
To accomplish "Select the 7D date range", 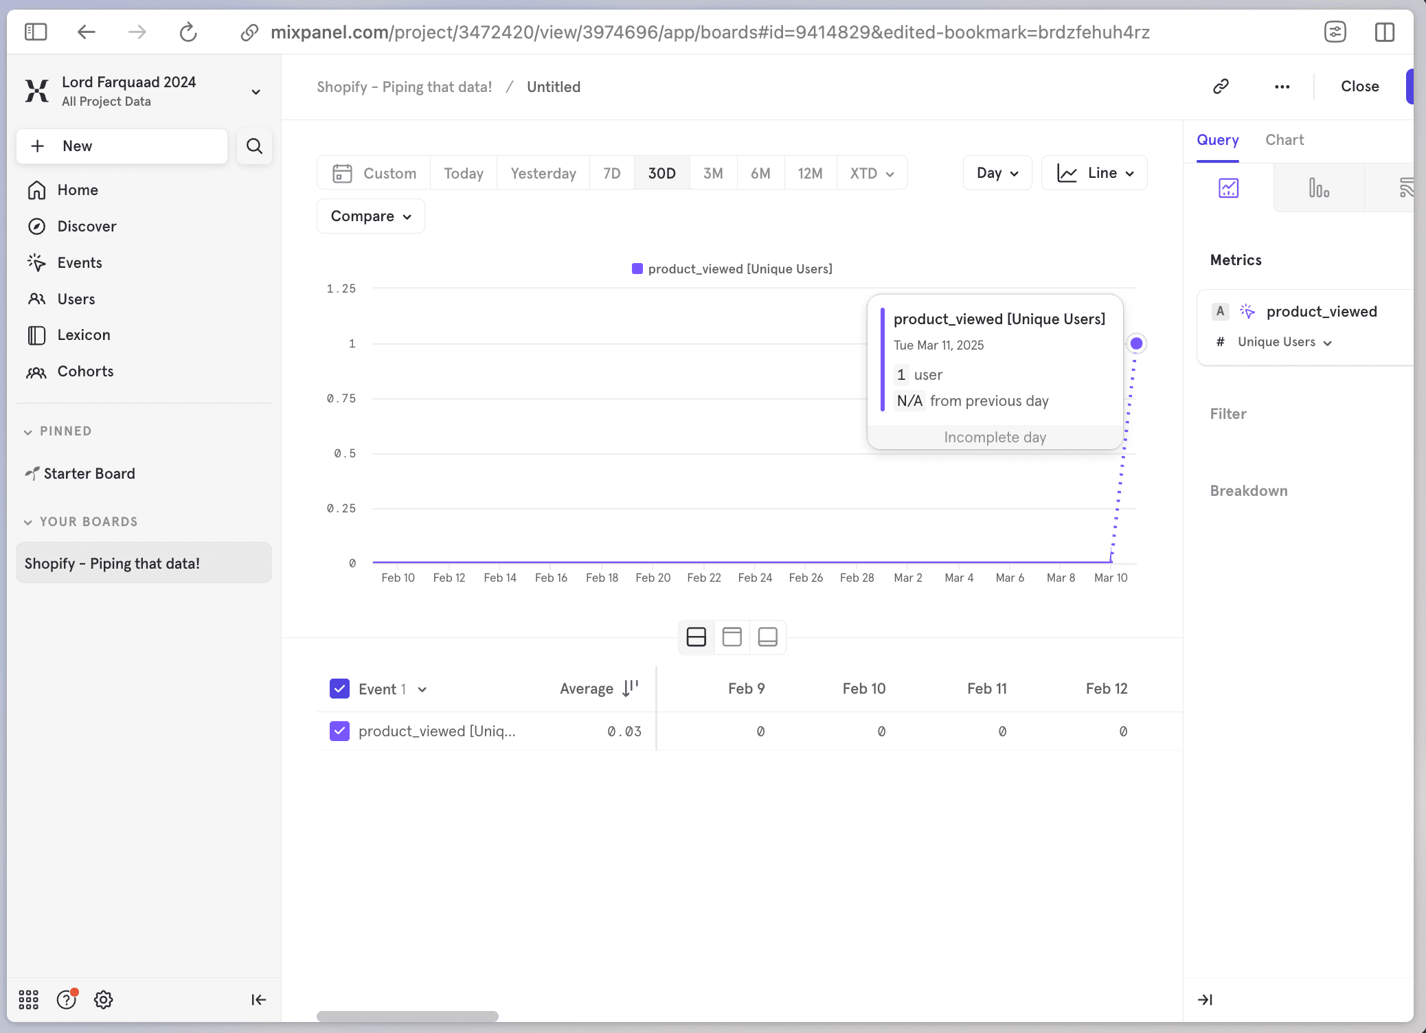I will [x=611, y=173].
